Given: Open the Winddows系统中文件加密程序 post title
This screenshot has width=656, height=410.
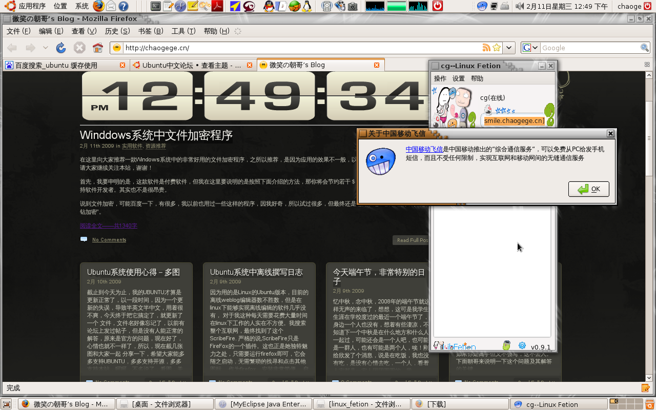Looking at the screenshot, I should pos(156,135).
